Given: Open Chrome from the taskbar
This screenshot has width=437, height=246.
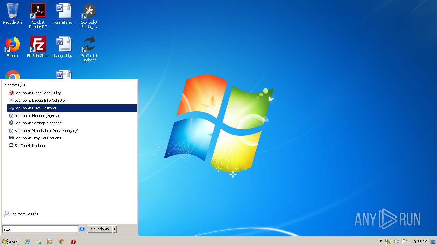Looking at the screenshot, I should (x=62, y=242).
